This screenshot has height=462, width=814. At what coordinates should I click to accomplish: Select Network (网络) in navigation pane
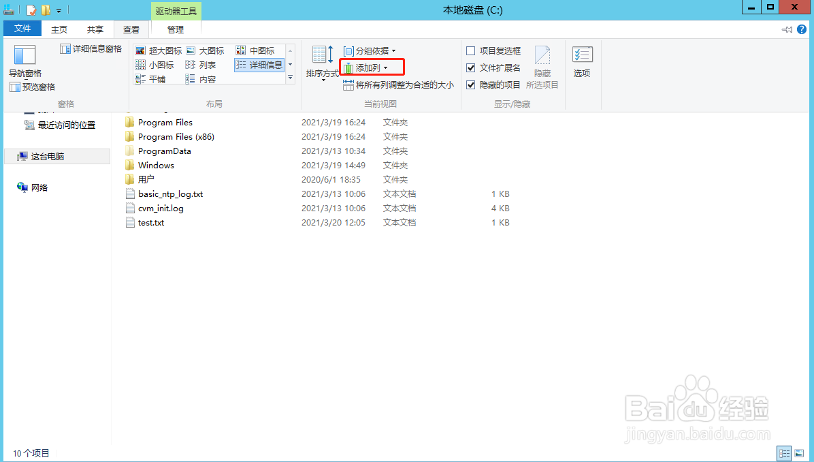(x=32, y=187)
